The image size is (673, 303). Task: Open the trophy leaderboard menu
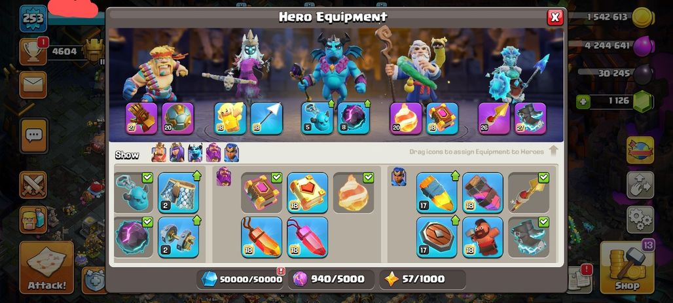pyautogui.click(x=33, y=52)
